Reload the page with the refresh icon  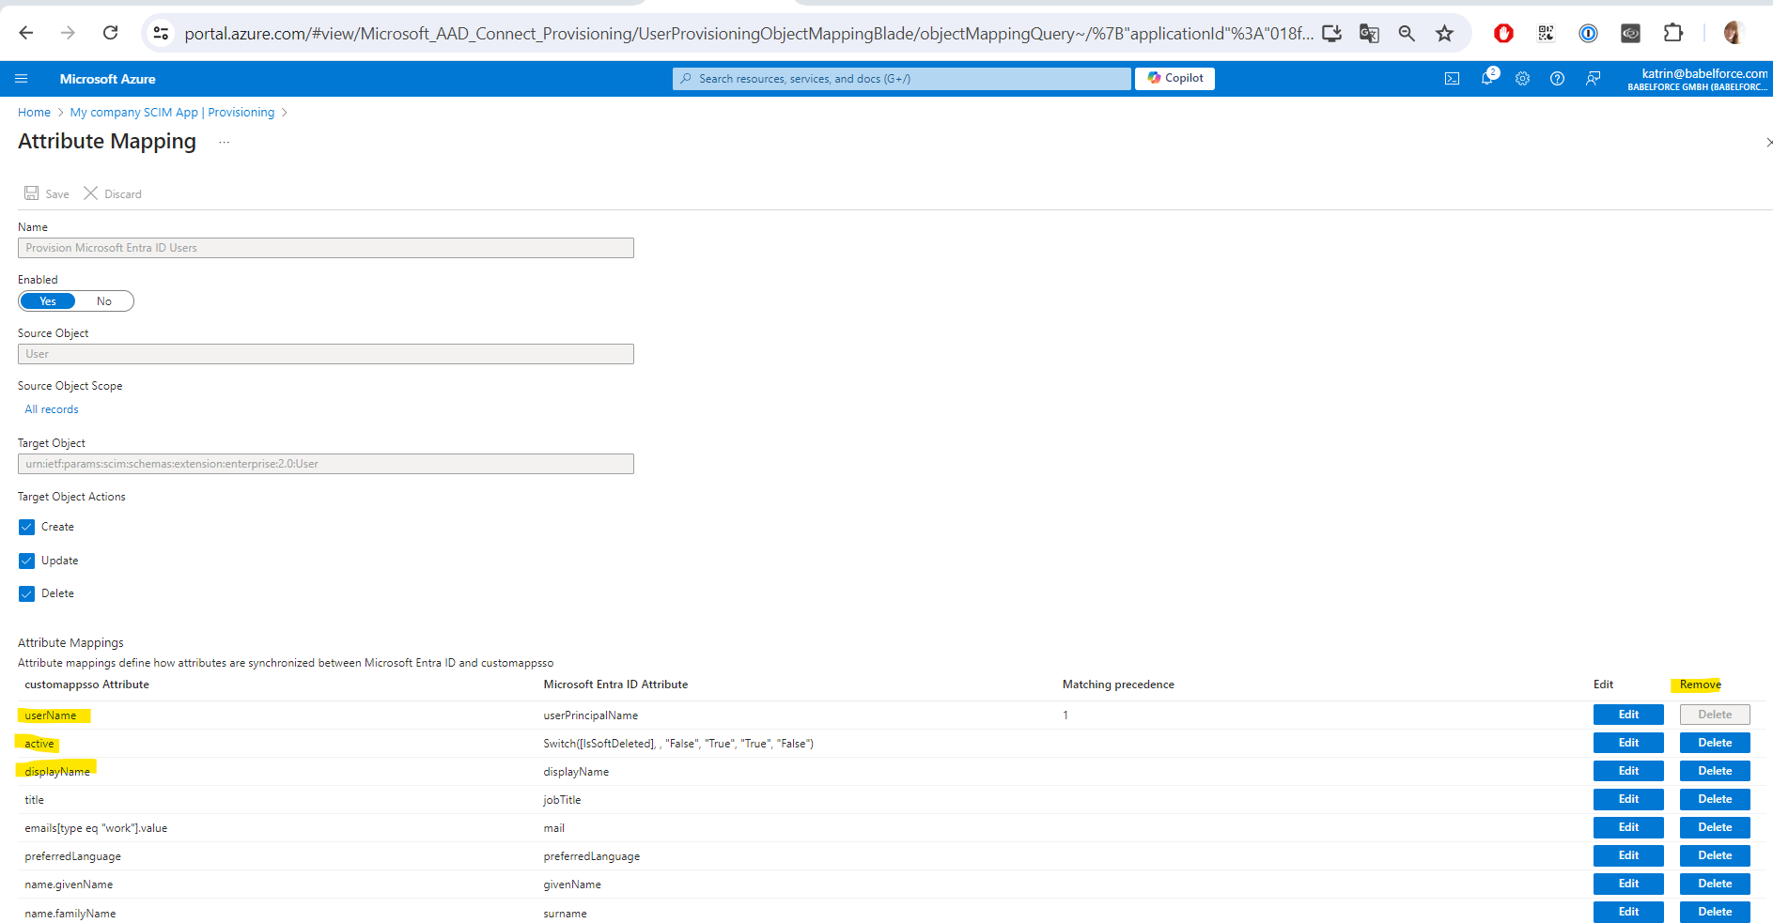point(110,33)
